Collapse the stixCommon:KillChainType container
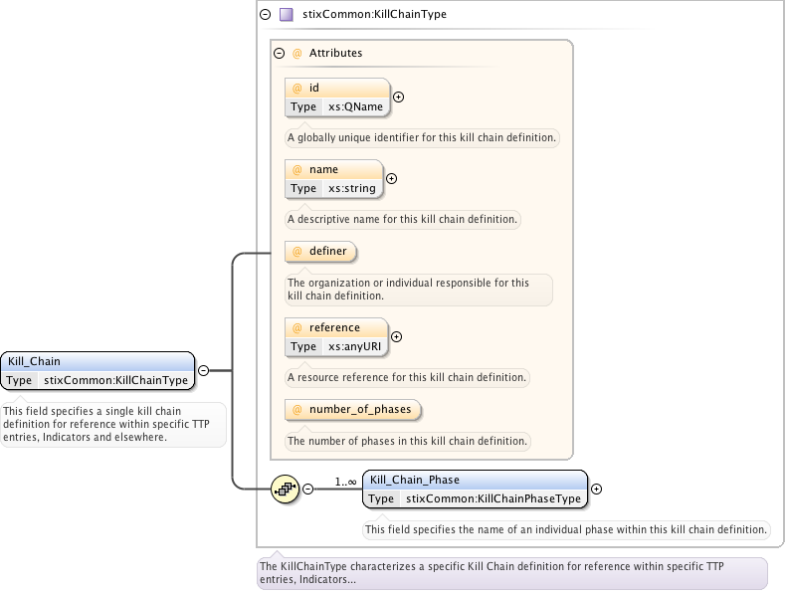 pyautogui.click(x=265, y=15)
